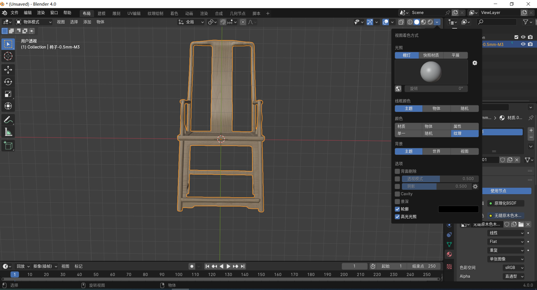Screen dimensions: 537x290
Task: Enable the 阴影 checkbox
Action: pos(397,186)
